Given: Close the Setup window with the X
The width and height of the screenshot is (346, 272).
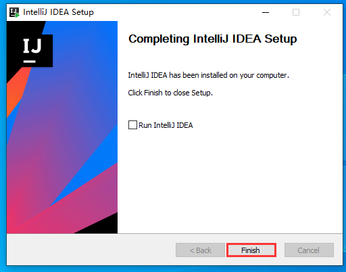Looking at the screenshot, I should 327,12.
